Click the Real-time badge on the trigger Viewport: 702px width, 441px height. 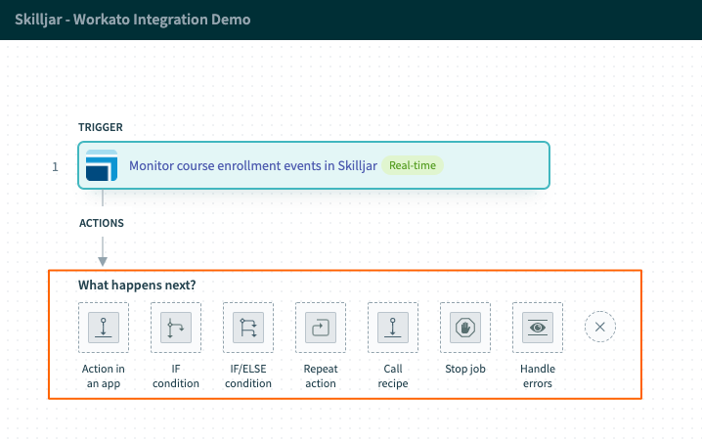tap(412, 165)
